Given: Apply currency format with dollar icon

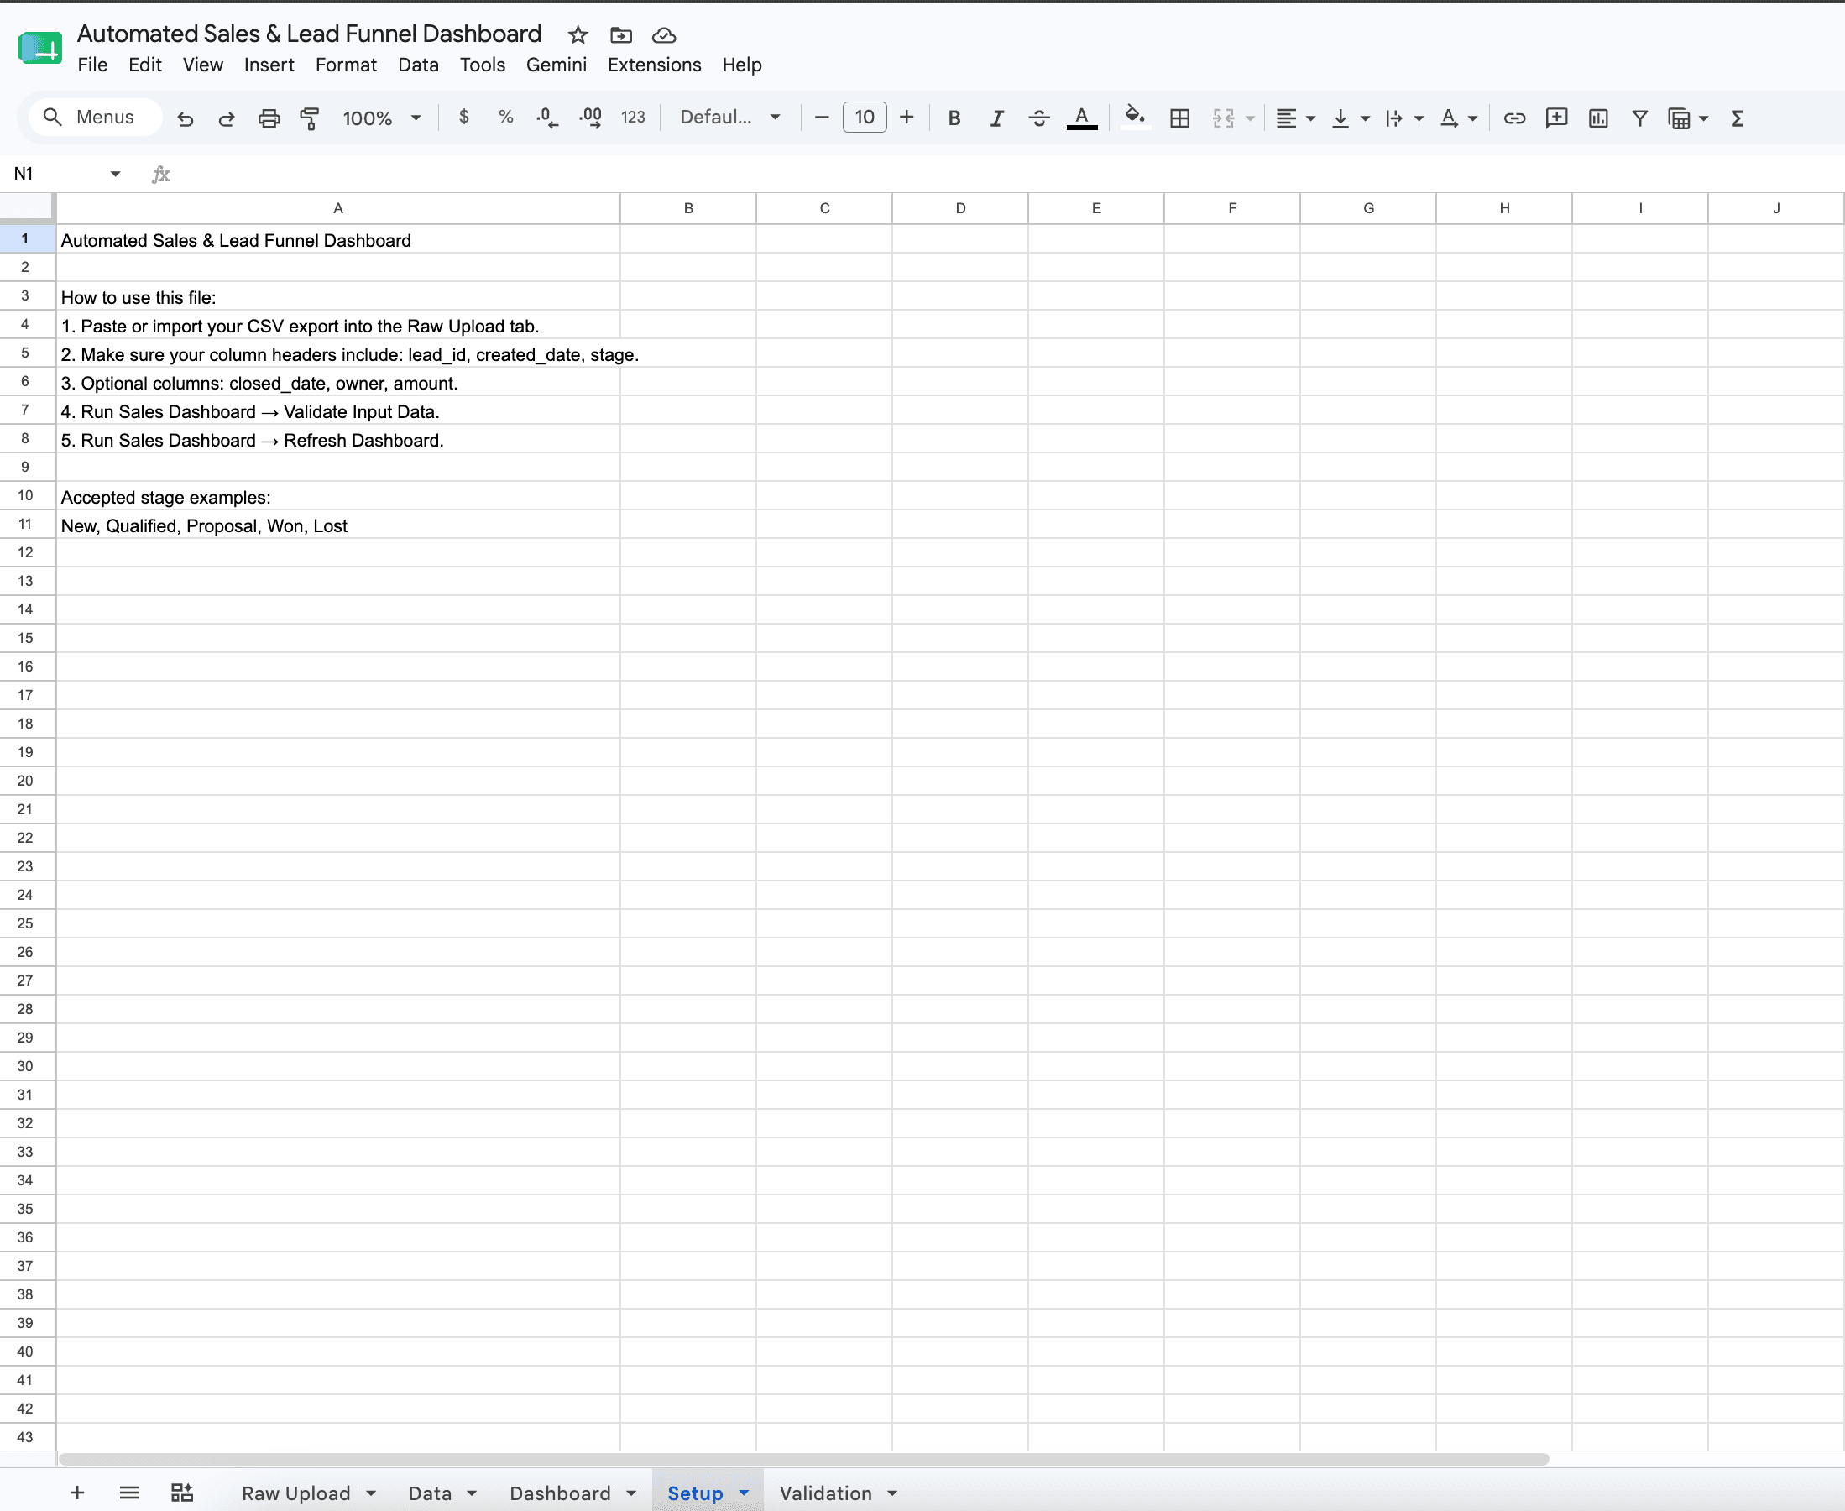Looking at the screenshot, I should coord(464,117).
